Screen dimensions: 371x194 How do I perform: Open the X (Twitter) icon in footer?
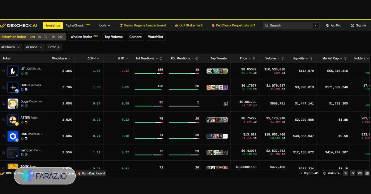tap(346, 173)
